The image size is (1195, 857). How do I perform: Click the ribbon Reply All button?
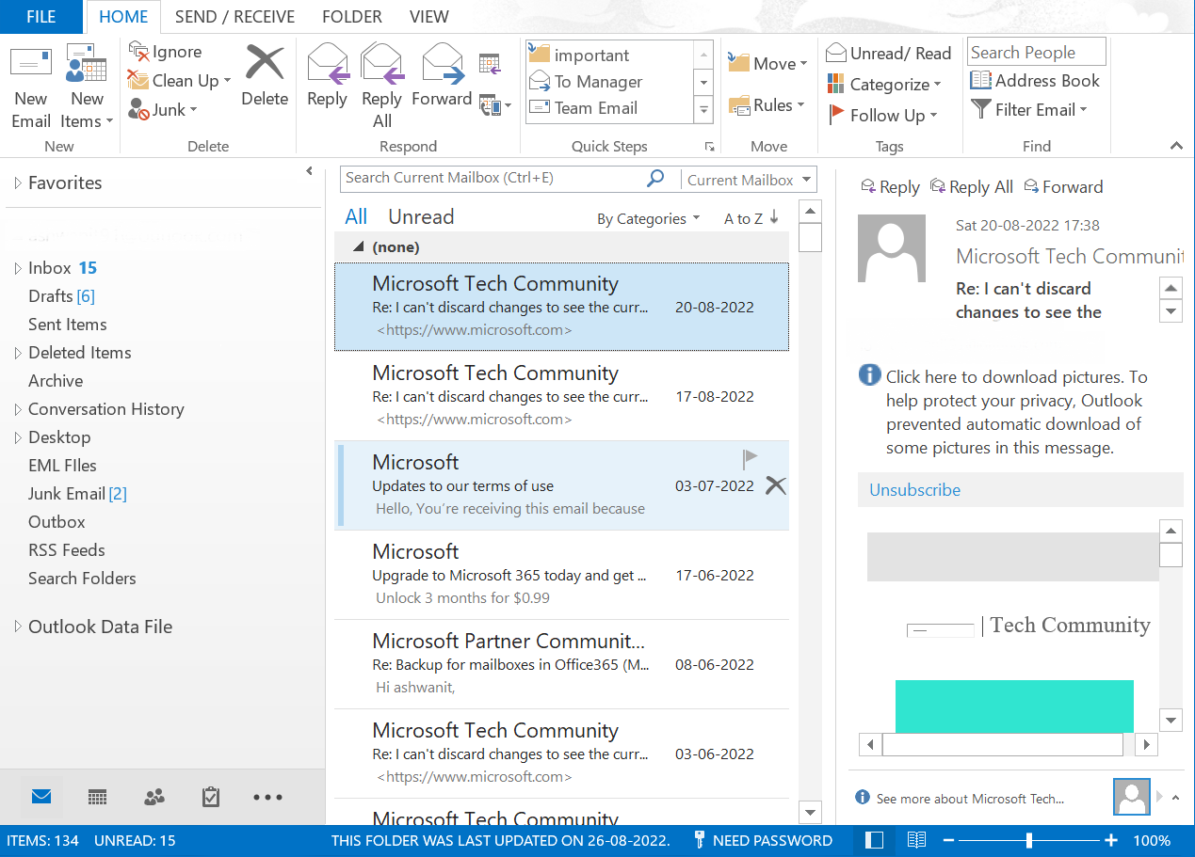(381, 87)
